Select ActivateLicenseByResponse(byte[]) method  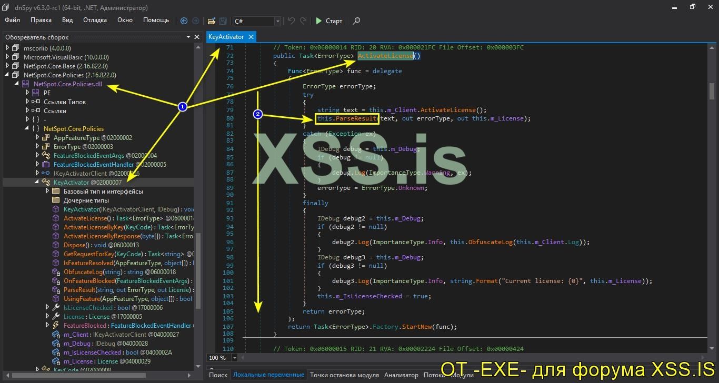[x=128, y=236]
